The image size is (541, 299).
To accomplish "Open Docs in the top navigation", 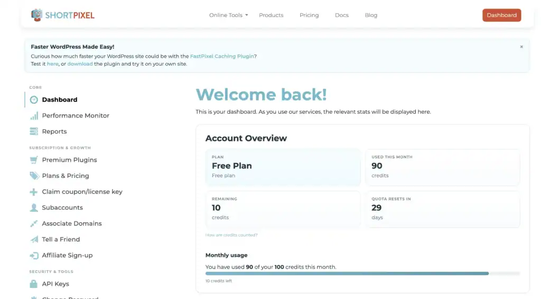I will [x=342, y=15].
